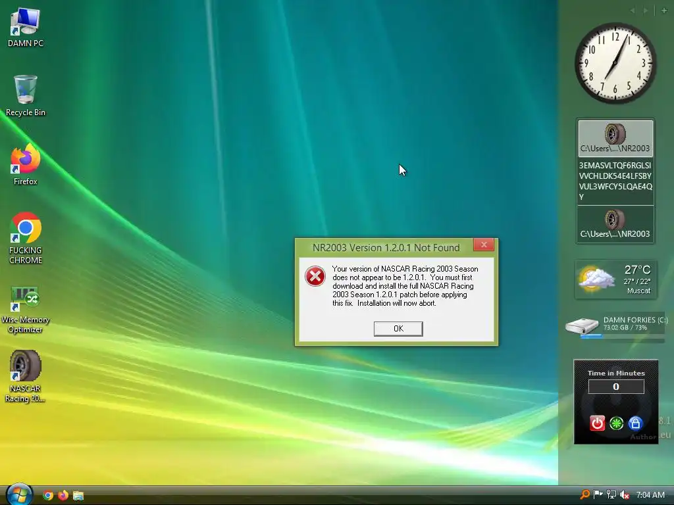
Task: Click the weather cloud and sun icon
Action: pyautogui.click(x=596, y=278)
